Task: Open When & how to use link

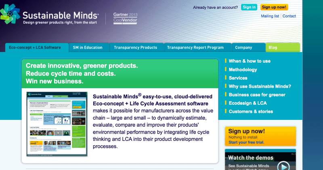Action: pos(249,61)
